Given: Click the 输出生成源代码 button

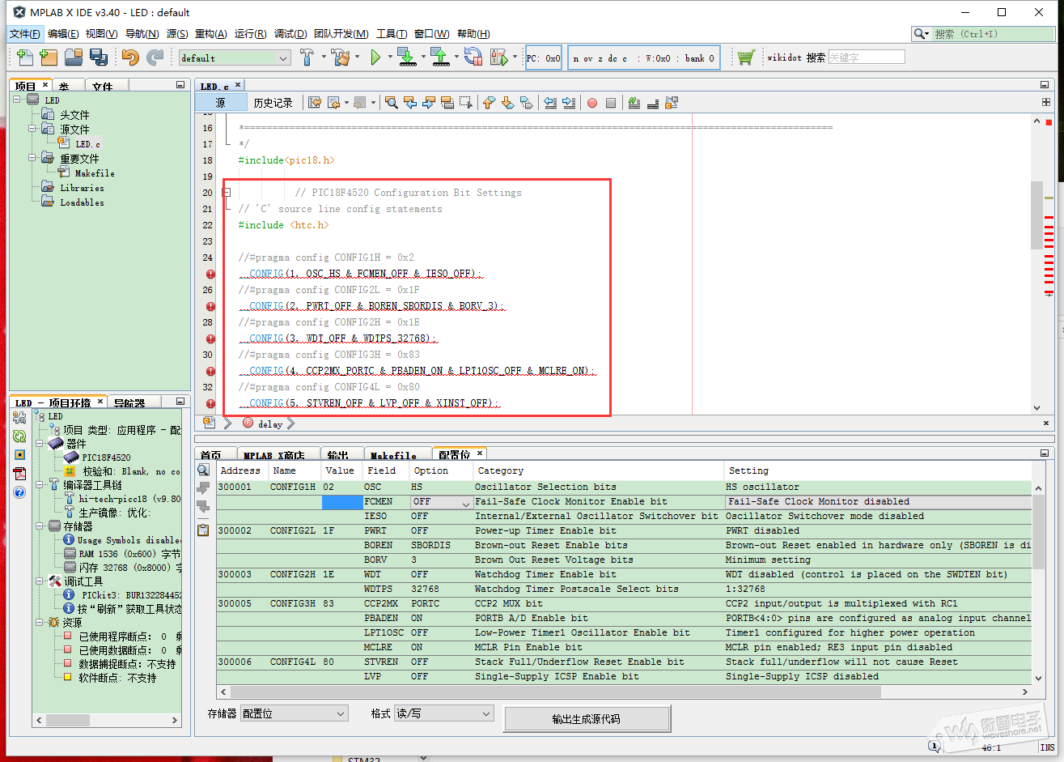Looking at the screenshot, I should (587, 719).
